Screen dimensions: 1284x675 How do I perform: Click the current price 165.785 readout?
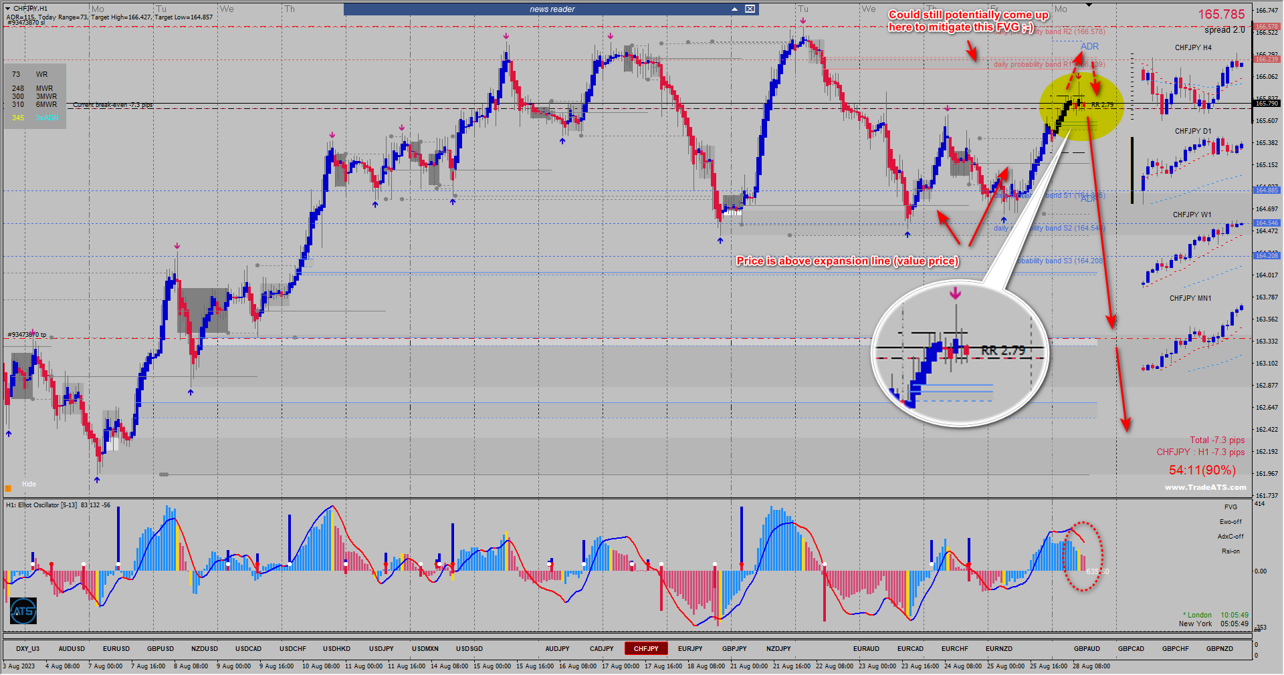[1221, 15]
